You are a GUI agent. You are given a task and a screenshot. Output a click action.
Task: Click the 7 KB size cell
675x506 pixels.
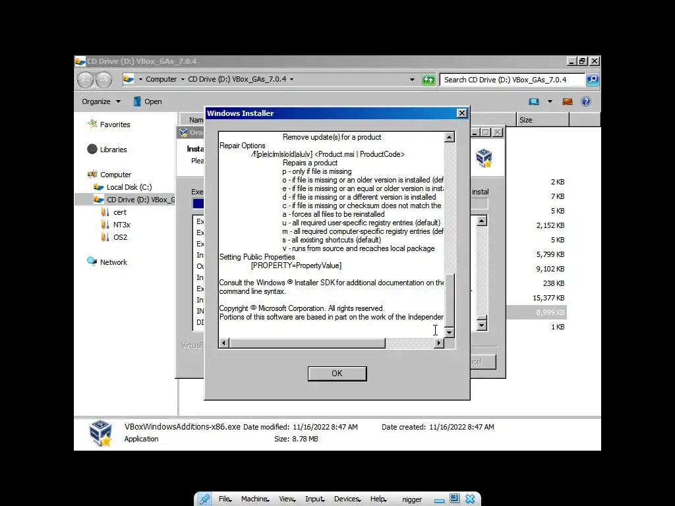tap(558, 196)
